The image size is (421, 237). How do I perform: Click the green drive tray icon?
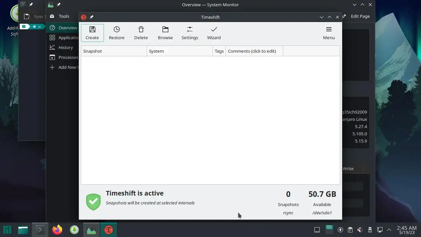coord(329,229)
